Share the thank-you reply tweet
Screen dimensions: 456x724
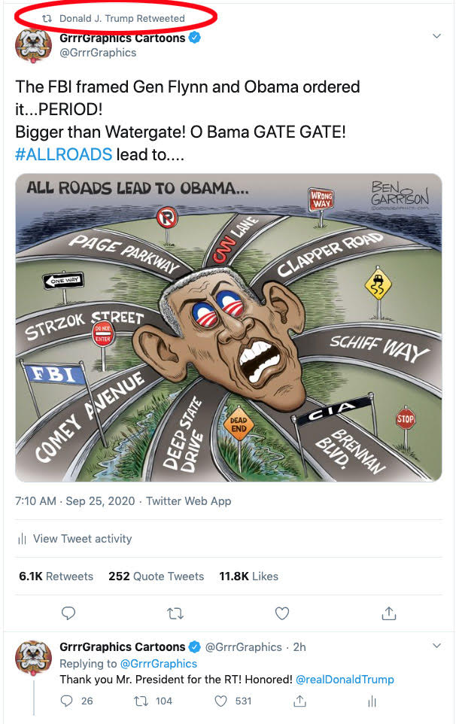point(299,701)
